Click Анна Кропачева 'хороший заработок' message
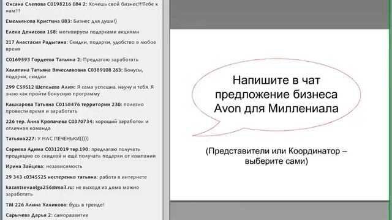392x220 pixels. (77, 125)
